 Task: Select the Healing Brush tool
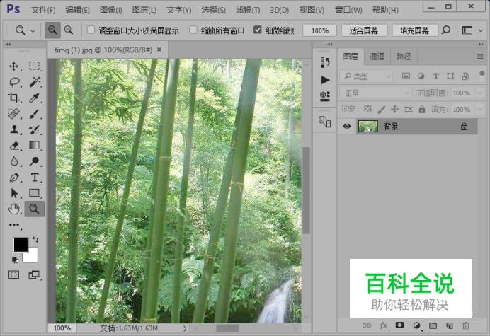click(x=13, y=114)
